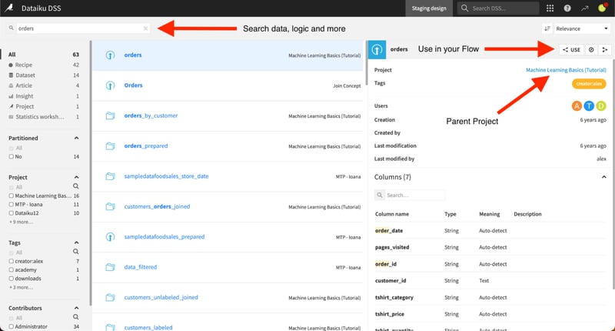Enable the MTP - Ioana project filter
Image resolution: width=615 pixels, height=331 pixels.
pos(11,204)
